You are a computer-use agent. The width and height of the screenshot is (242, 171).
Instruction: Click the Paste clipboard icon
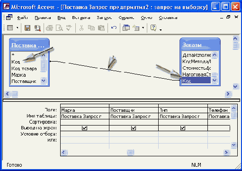[x=101, y=28]
